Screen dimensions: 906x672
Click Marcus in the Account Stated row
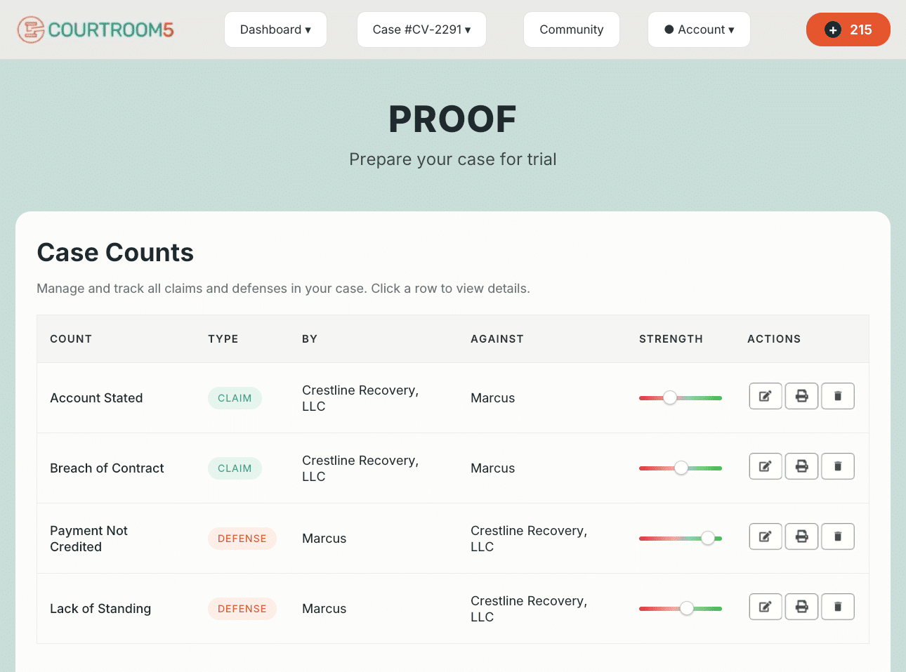[x=493, y=398]
